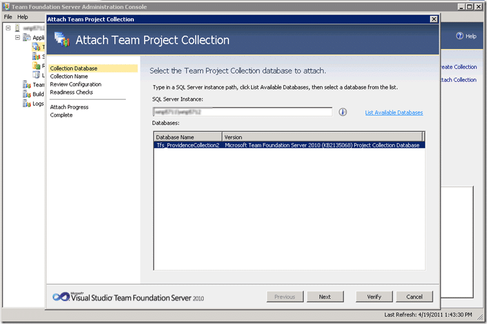
Task: Cancel the attach collection wizard
Action: [x=414, y=297]
